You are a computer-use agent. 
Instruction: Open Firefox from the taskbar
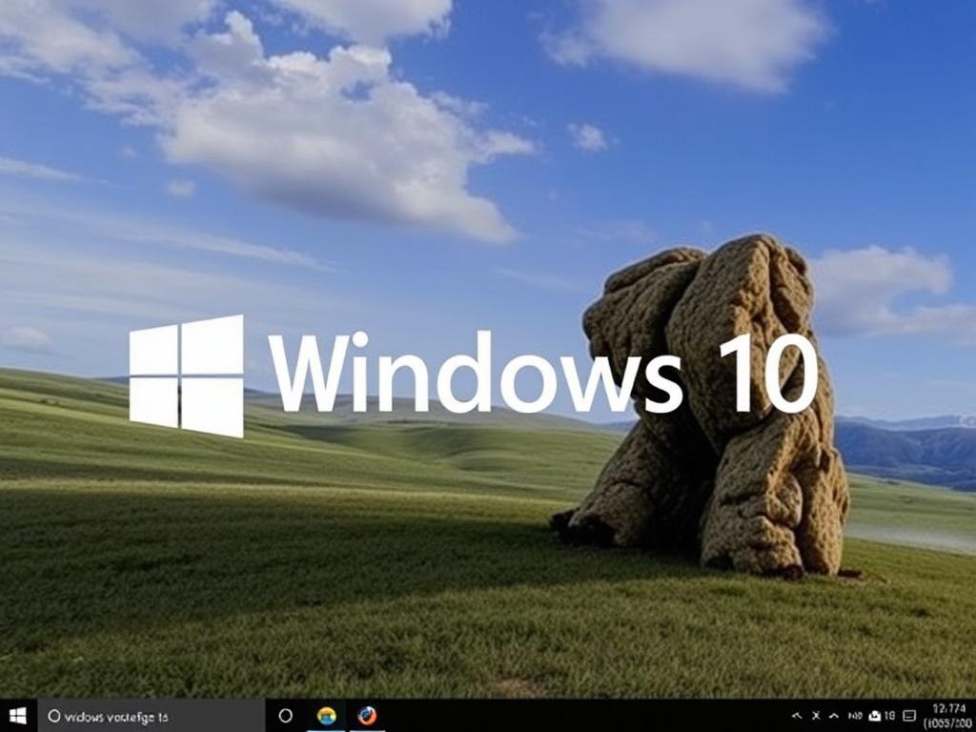(x=367, y=715)
